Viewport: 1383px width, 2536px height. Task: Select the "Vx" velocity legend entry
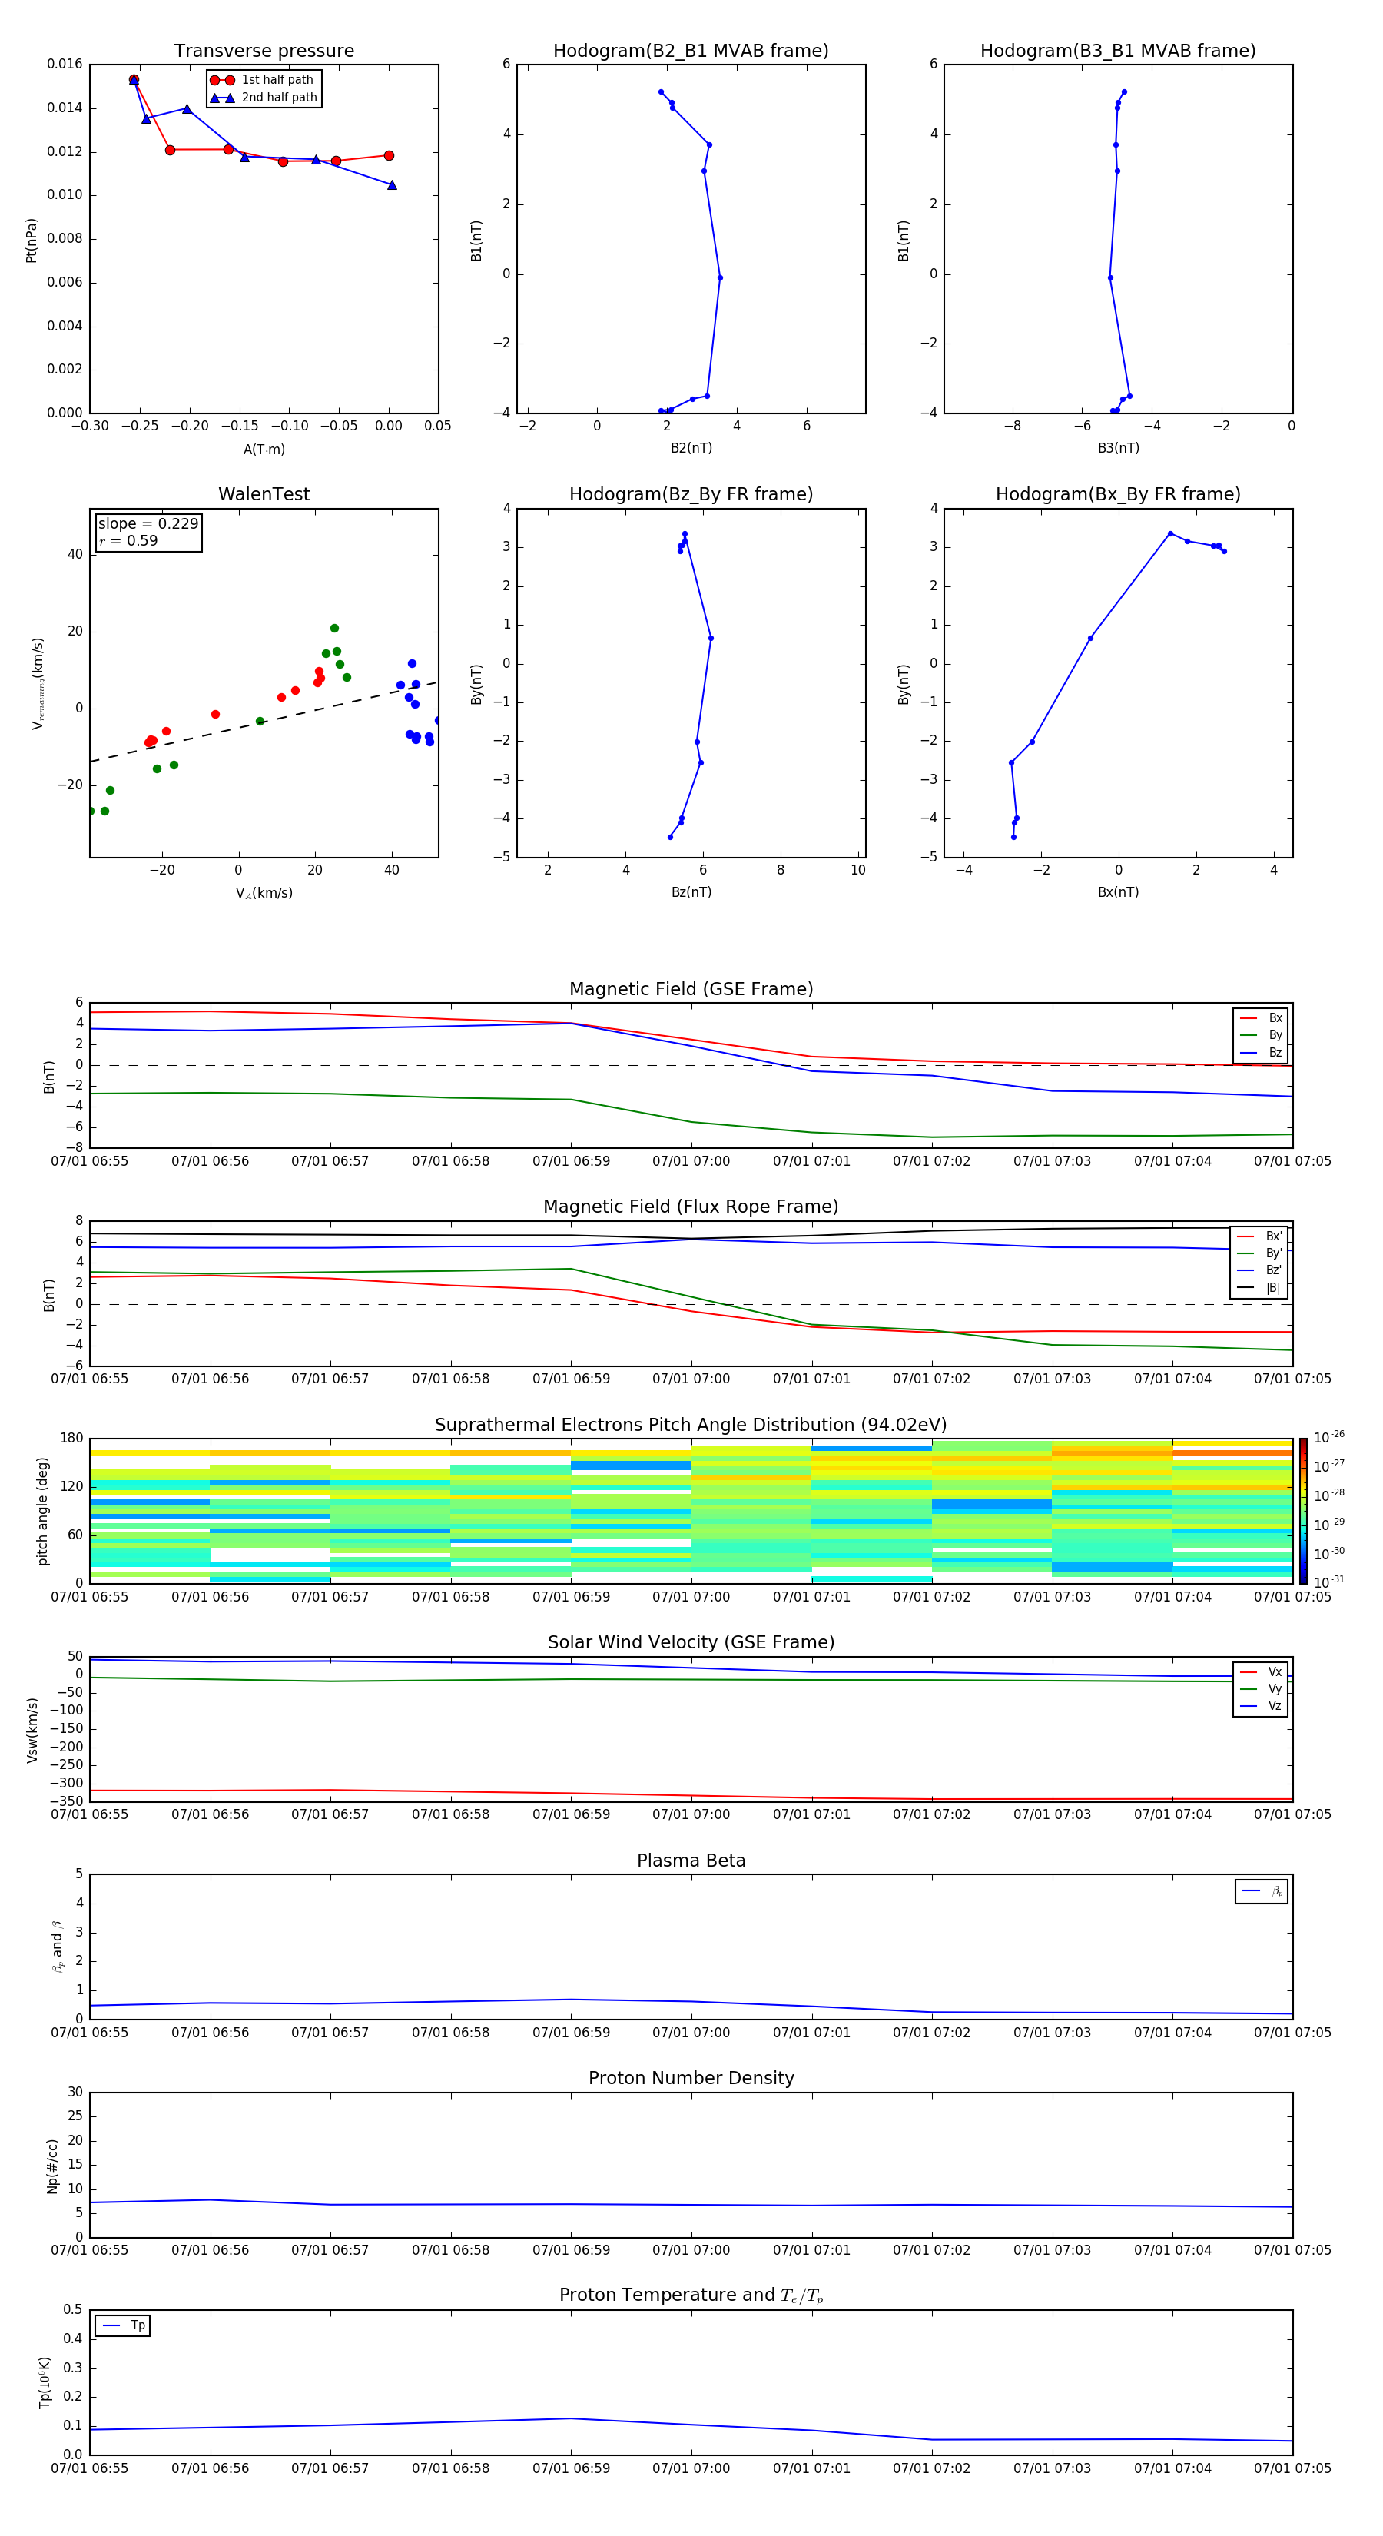coord(1261,1671)
